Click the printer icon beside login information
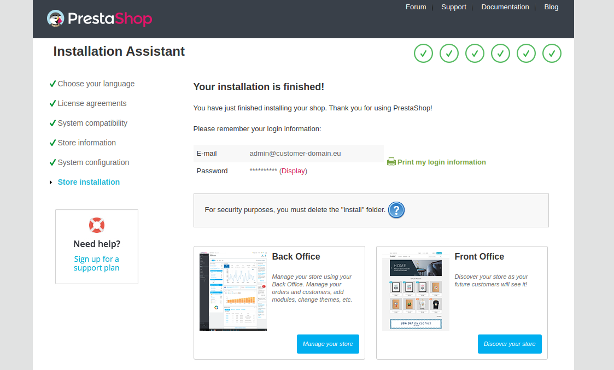The width and height of the screenshot is (614, 370). tap(391, 162)
